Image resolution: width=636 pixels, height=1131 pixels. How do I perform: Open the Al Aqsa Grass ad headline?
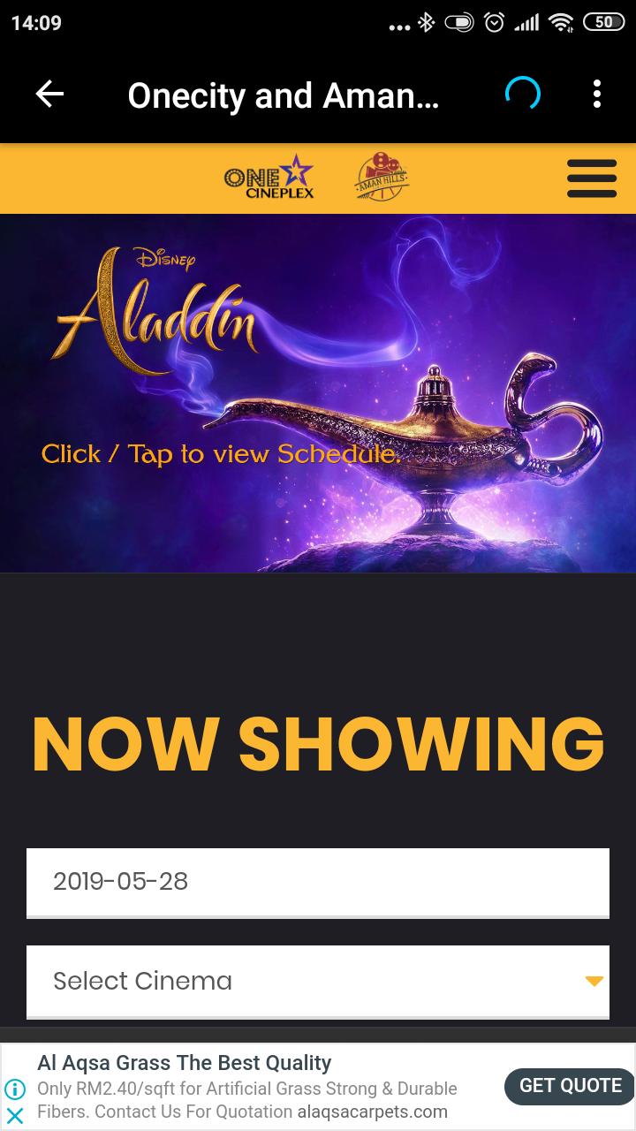pos(184,1063)
